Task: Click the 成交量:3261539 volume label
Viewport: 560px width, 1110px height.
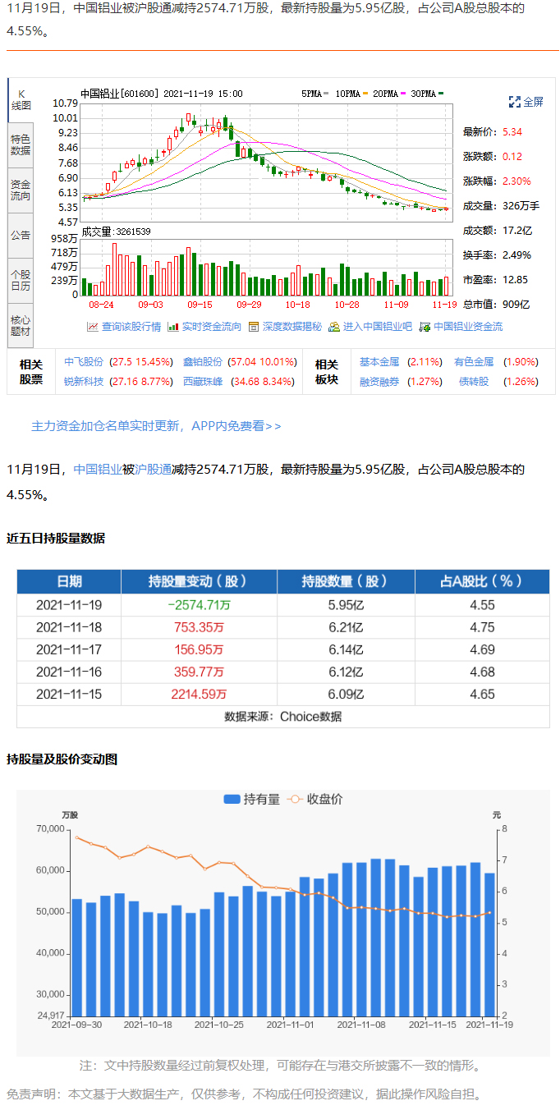Action: point(116,232)
